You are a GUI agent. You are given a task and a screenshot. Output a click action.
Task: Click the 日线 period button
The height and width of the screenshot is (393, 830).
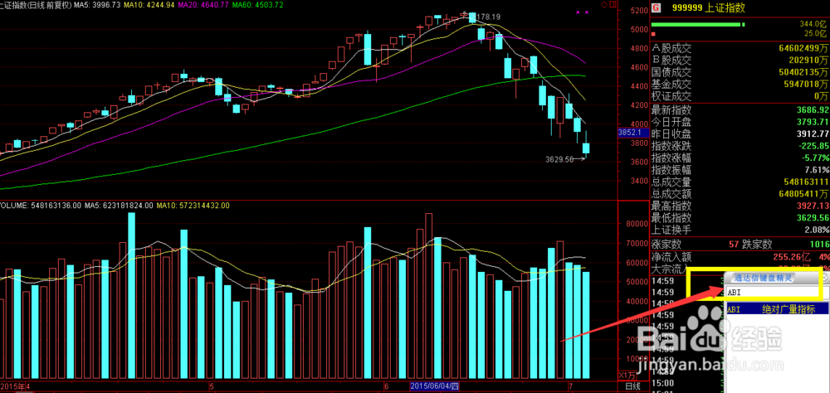pyautogui.click(x=633, y=387)
